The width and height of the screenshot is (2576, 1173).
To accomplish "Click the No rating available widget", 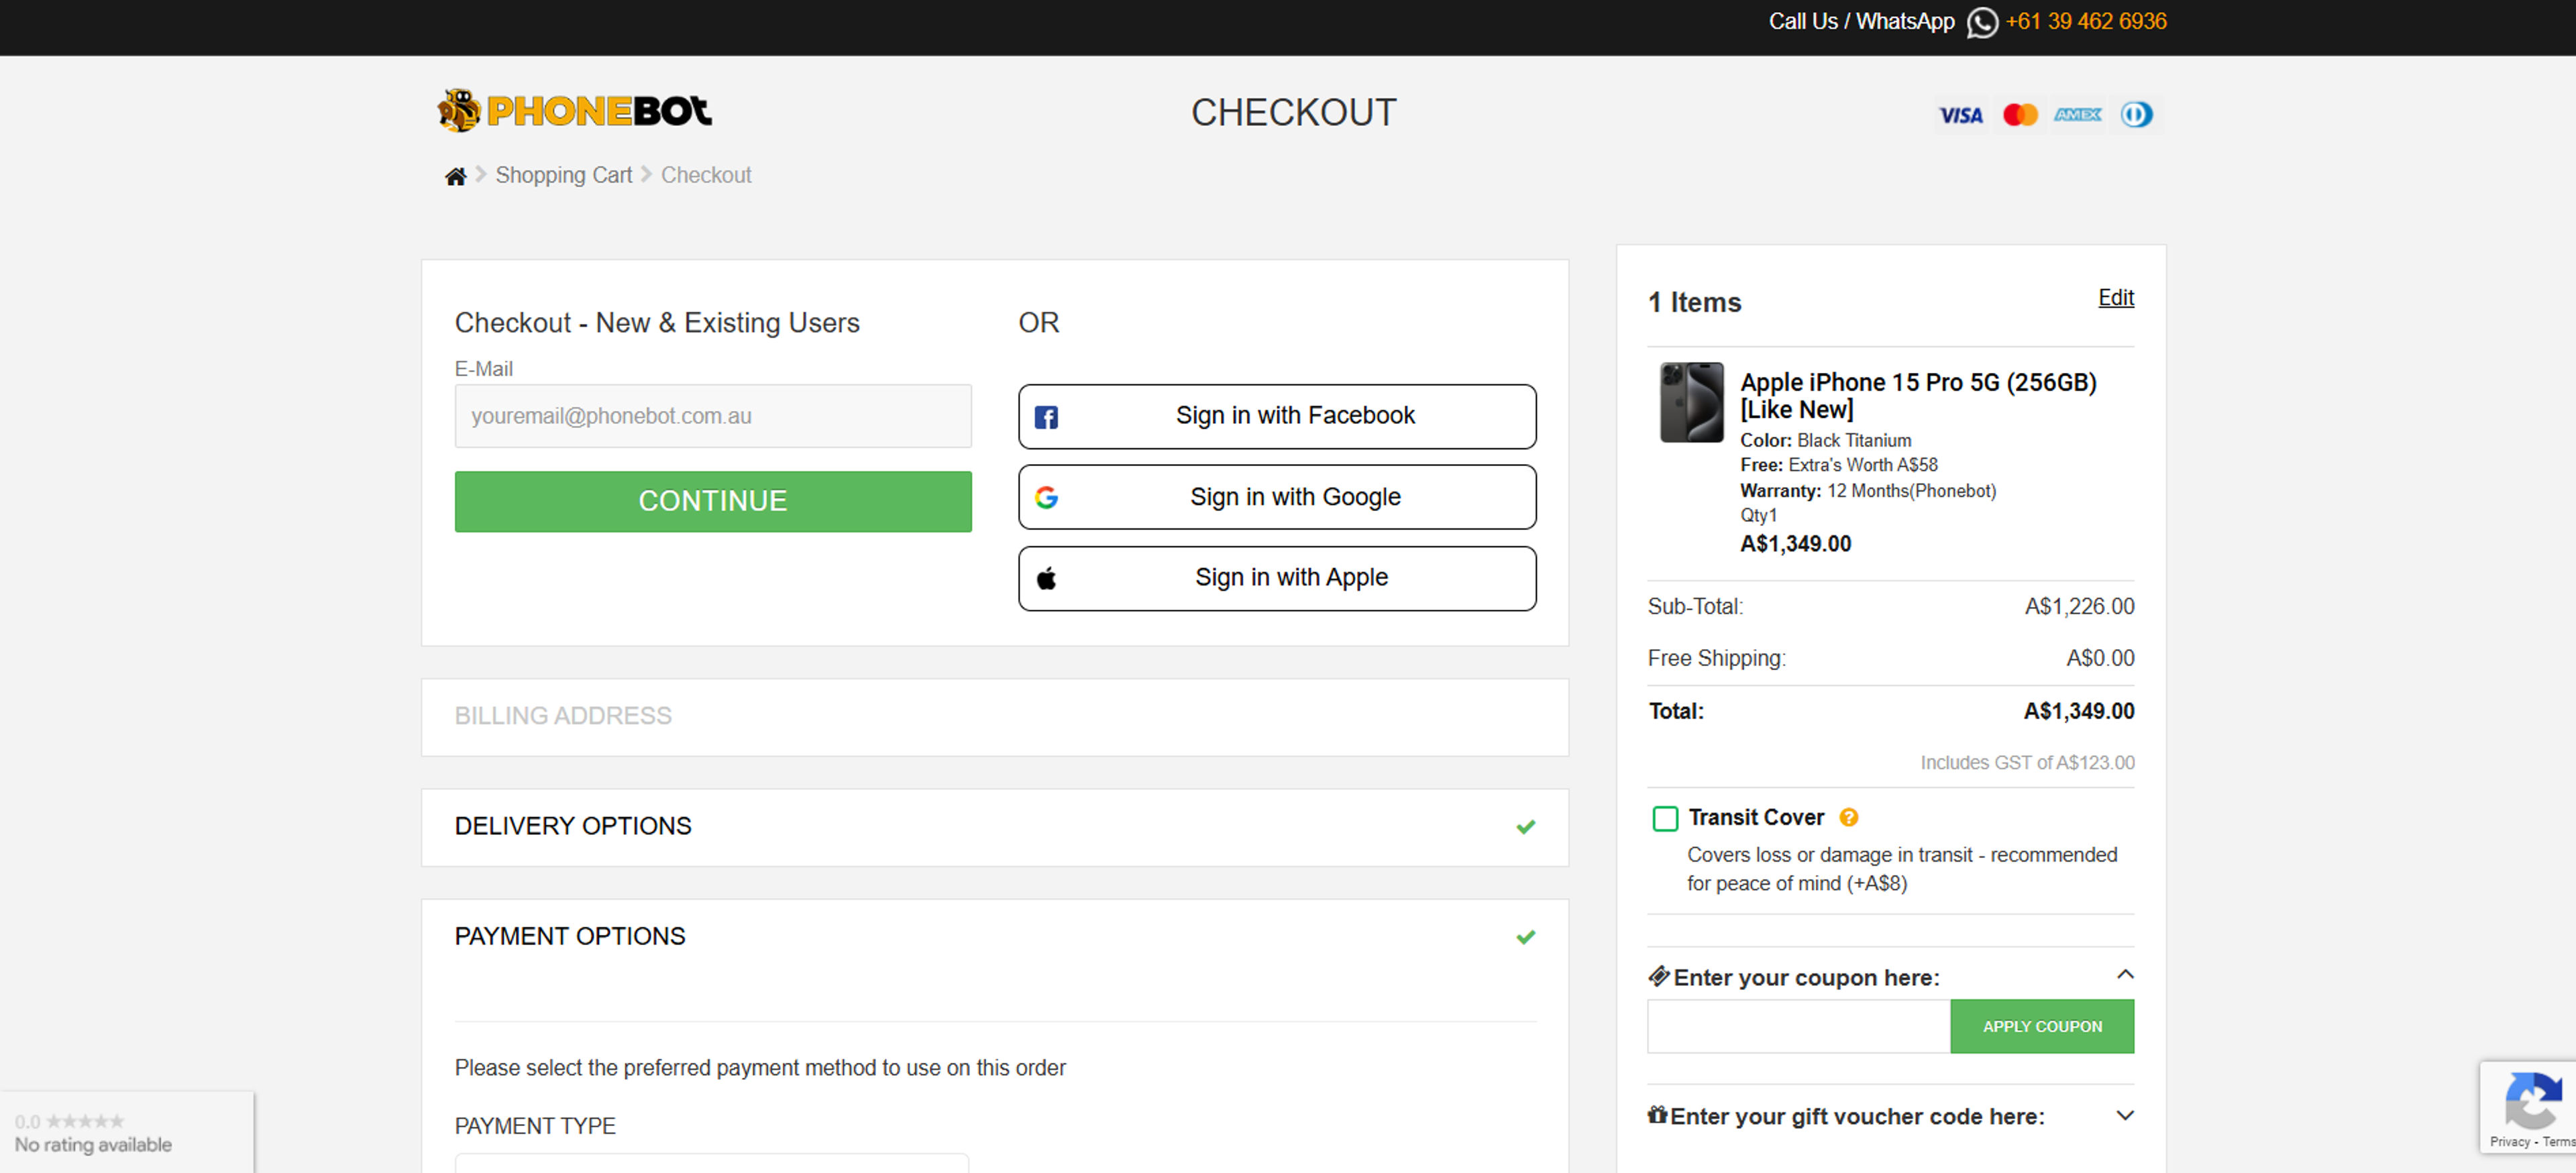I will tap(127, 1132).
